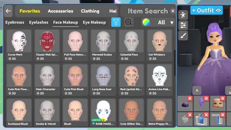Open the avatar pose/animation icon
The image size is (231, 130).
[183, 15]
